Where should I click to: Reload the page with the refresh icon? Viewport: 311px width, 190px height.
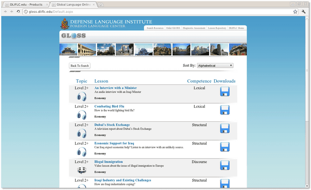click(18, 12)
